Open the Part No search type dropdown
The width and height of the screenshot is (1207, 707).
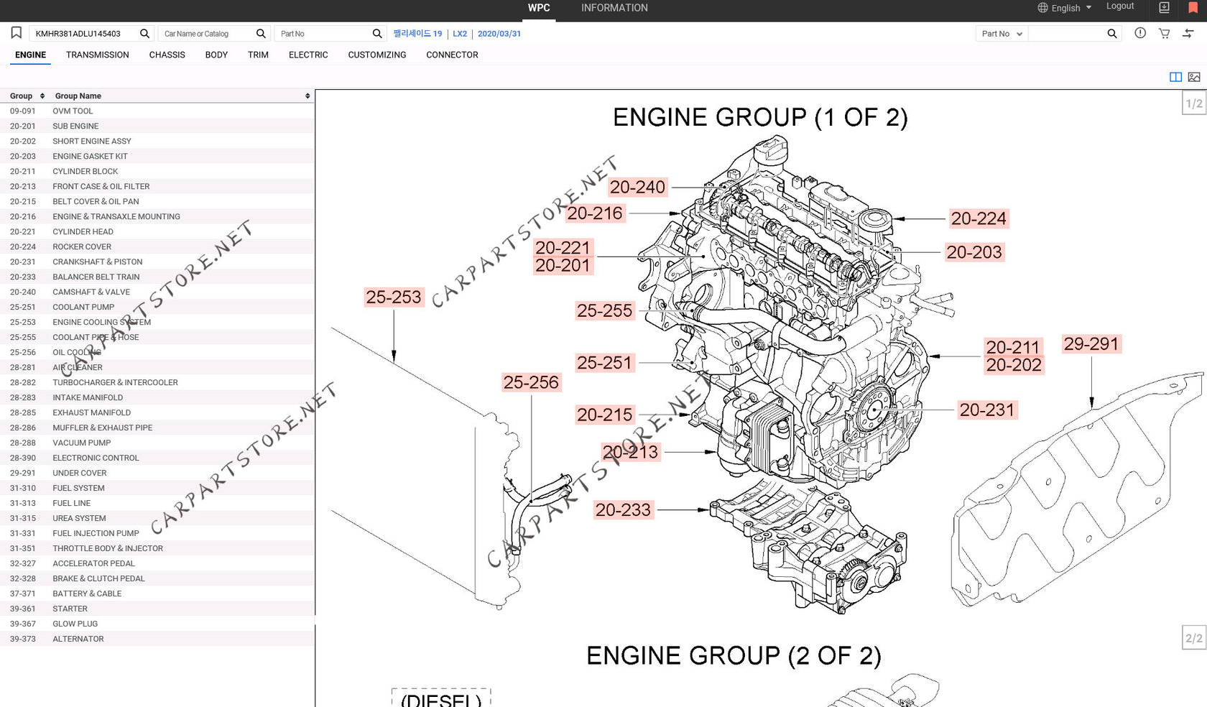(1002, 33)
